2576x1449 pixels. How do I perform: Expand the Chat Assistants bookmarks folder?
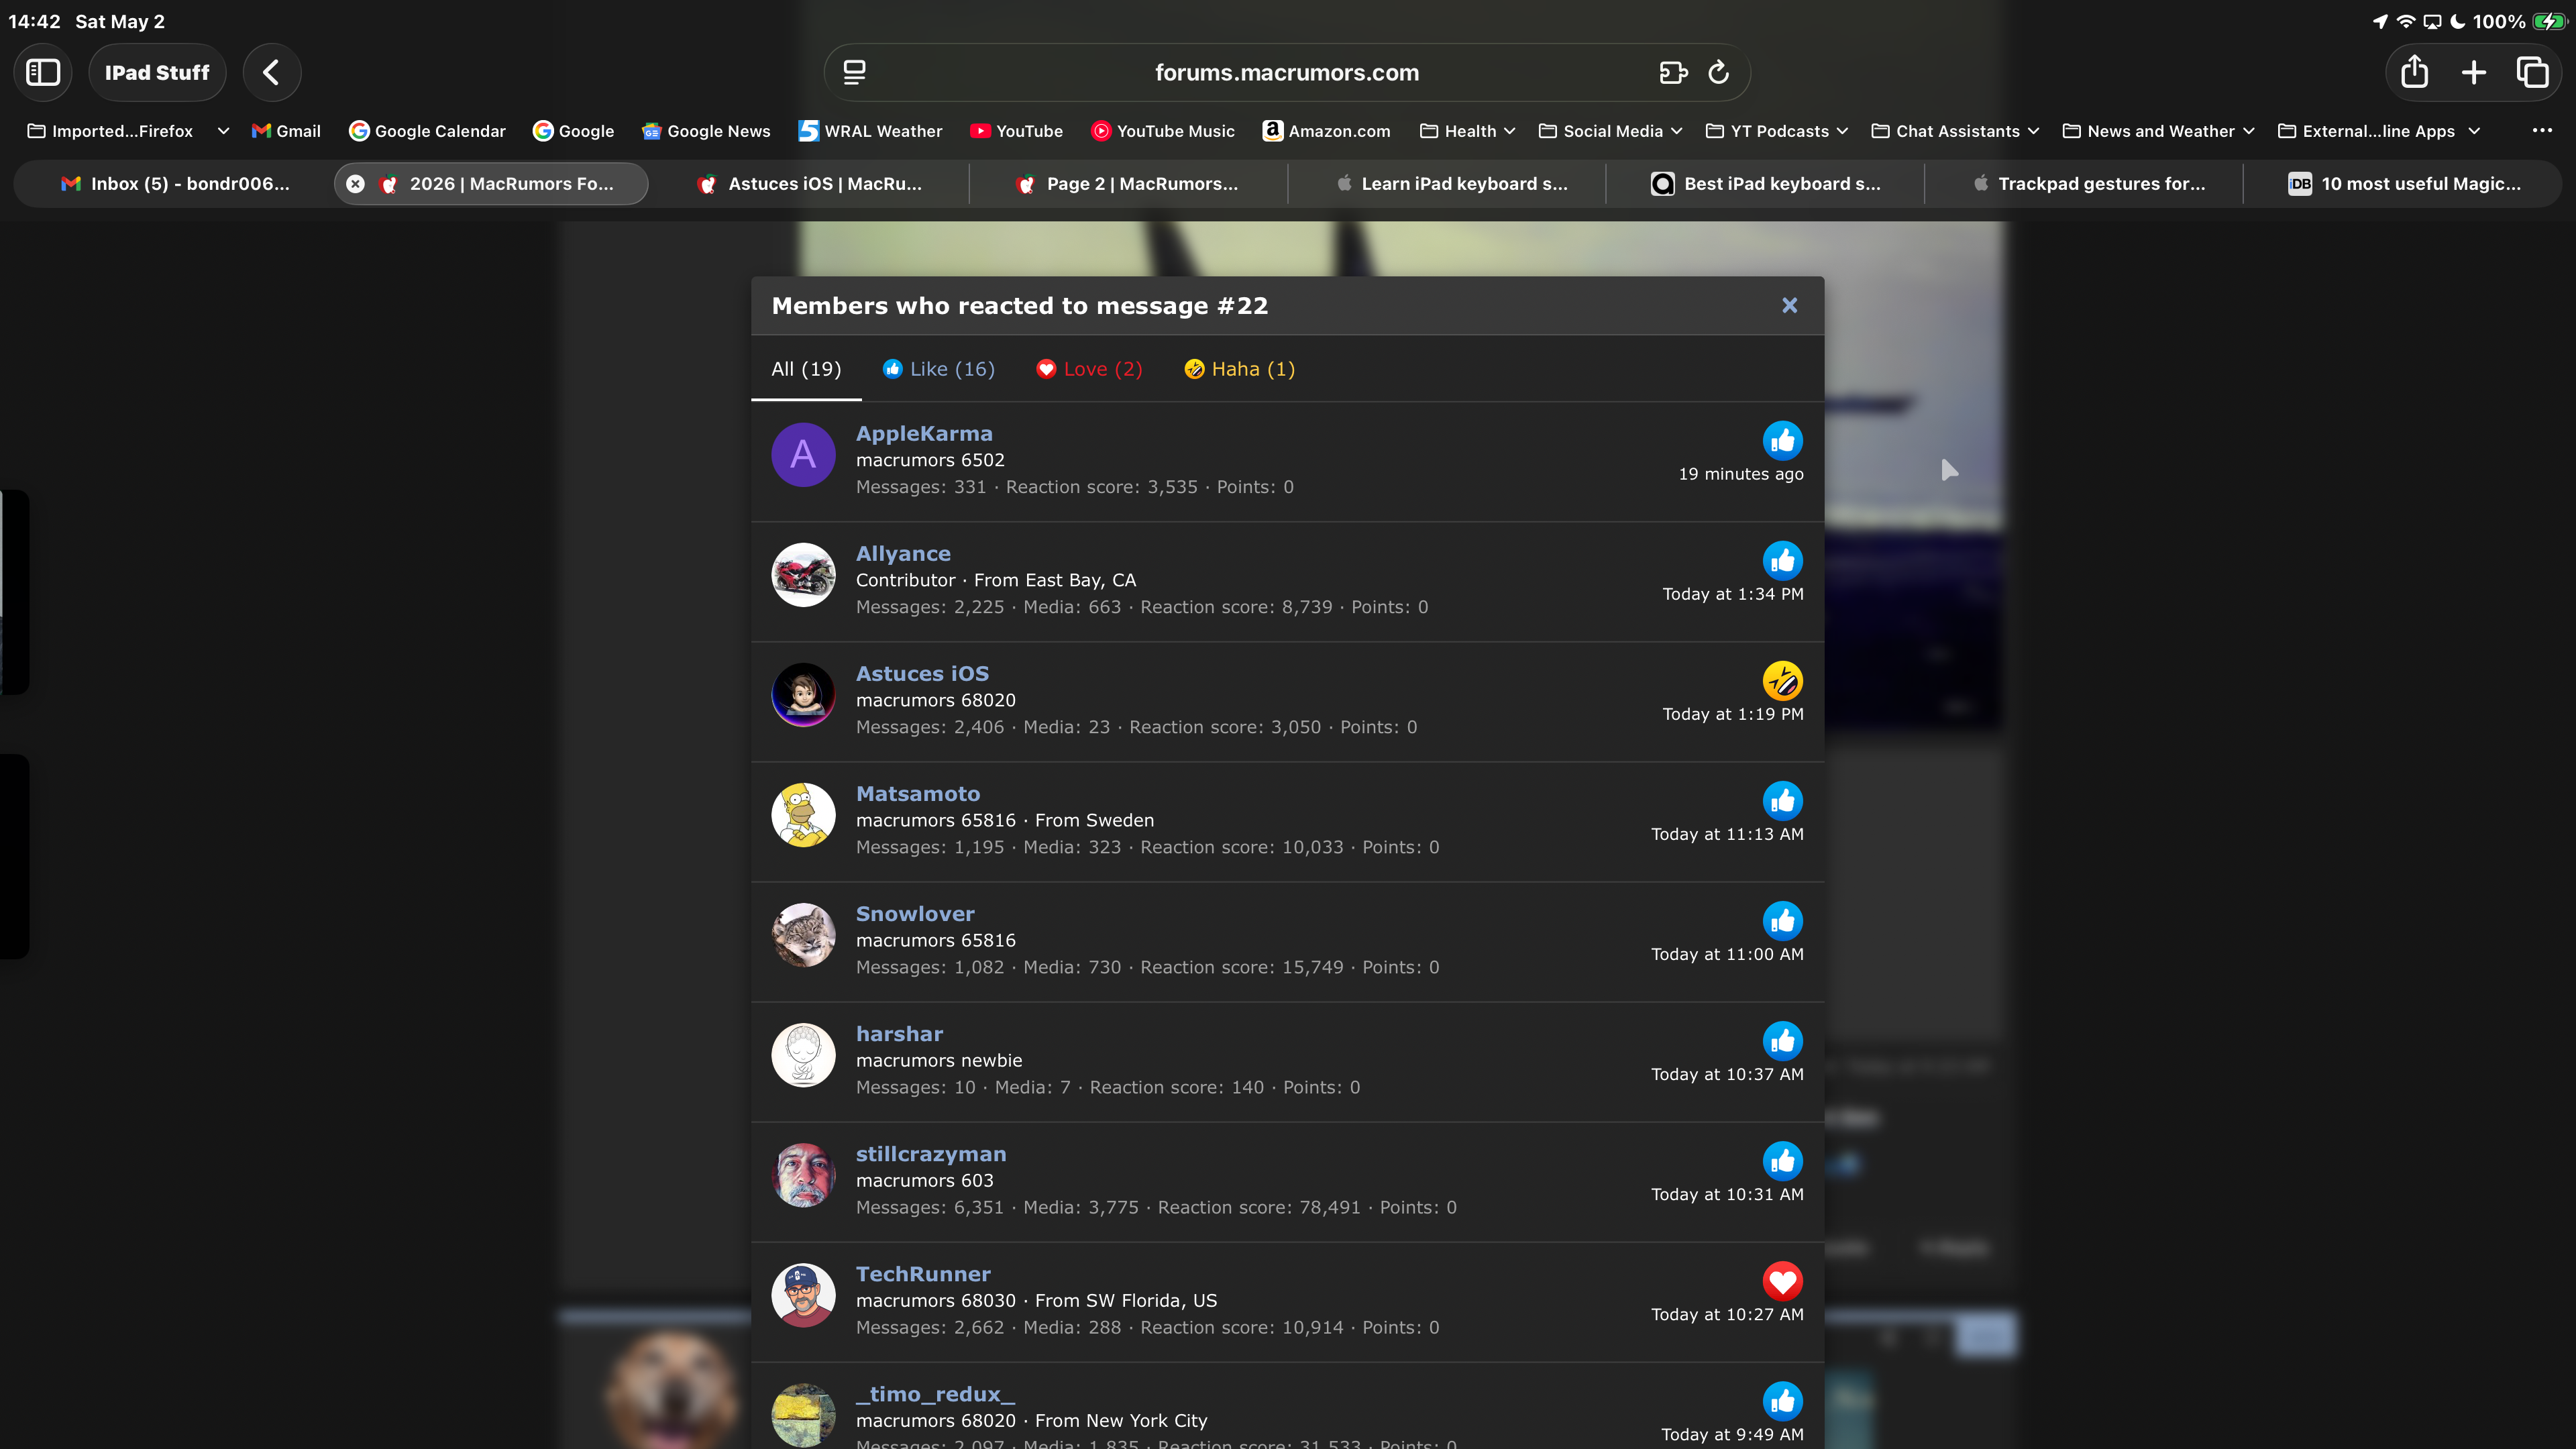click(1955, 131)
